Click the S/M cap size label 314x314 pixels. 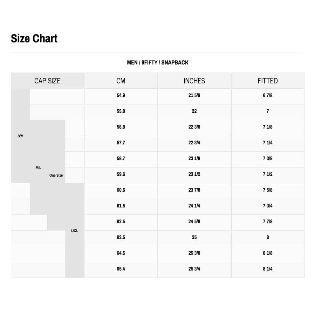20,136
